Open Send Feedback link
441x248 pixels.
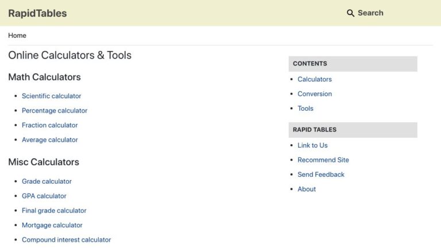click(321, 175)
